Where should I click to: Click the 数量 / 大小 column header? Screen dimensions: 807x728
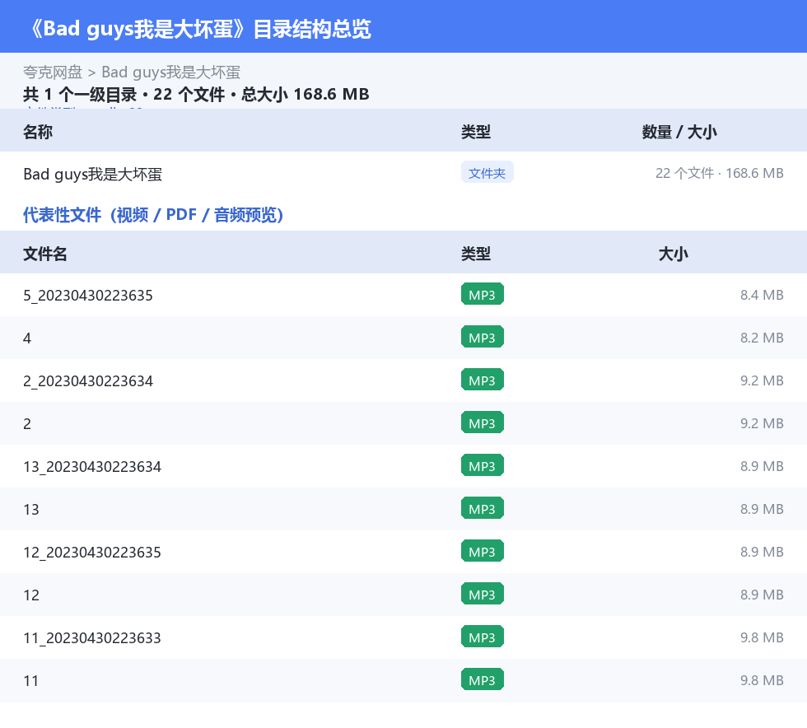679,132
